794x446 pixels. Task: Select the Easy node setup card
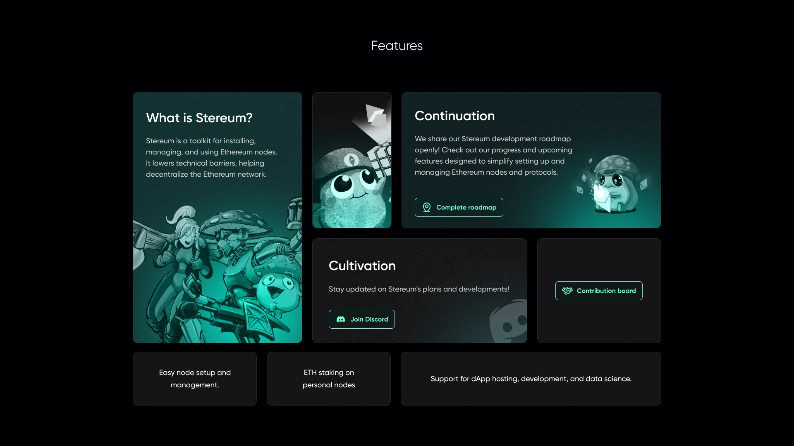(x=195, y=379)
